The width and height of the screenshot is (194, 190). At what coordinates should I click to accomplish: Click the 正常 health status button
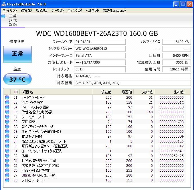17,54
